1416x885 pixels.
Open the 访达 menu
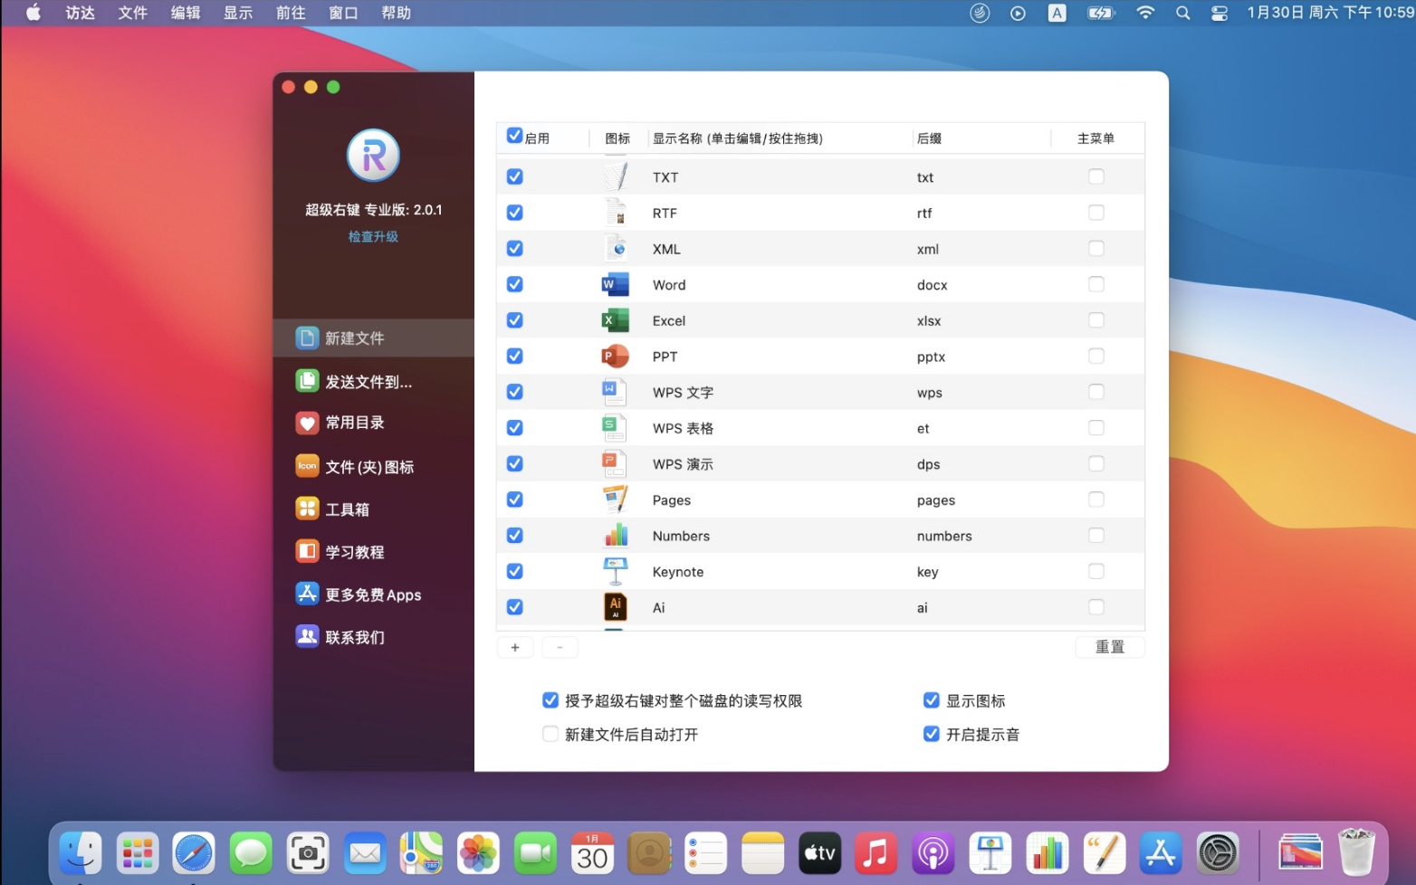[x=81, y=13]
